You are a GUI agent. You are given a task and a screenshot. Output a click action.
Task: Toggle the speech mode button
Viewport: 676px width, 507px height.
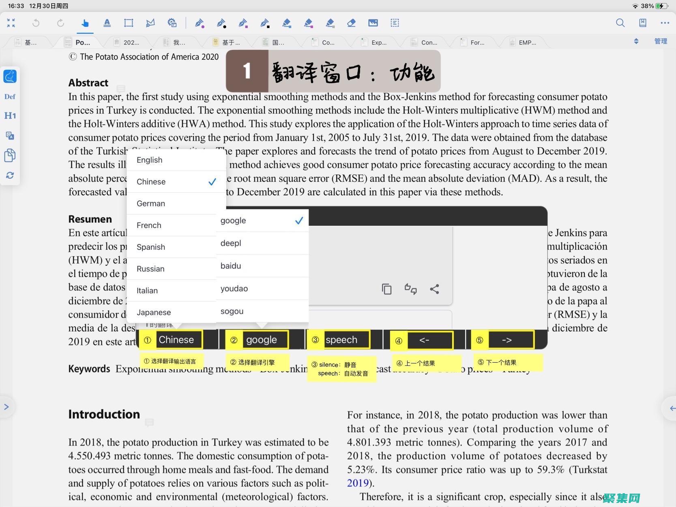(x=341, y=340)
